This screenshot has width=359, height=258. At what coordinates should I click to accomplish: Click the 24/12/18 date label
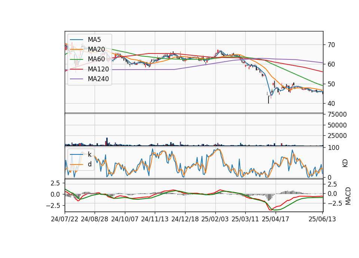(185, 219)
